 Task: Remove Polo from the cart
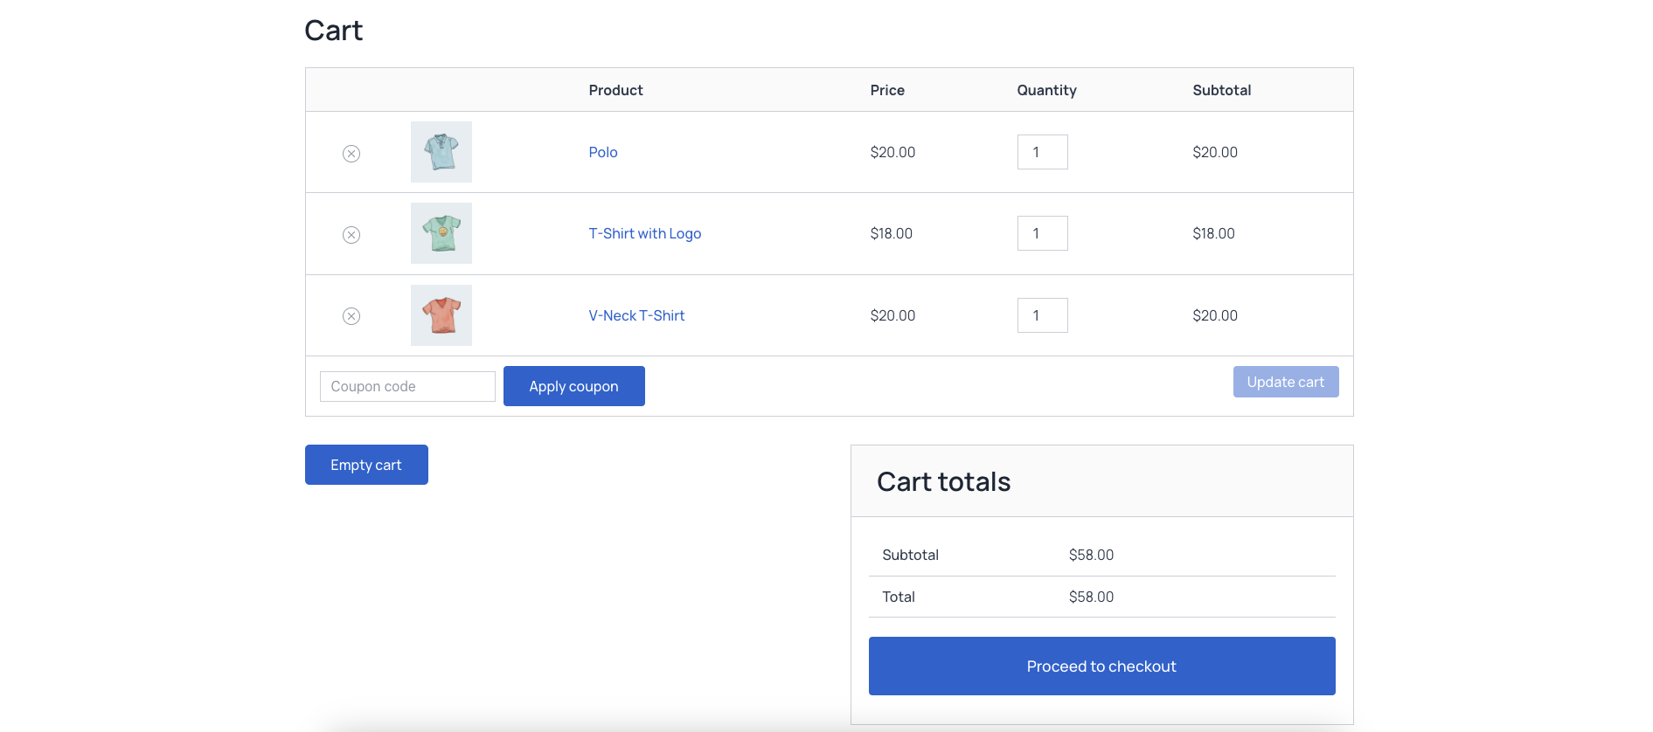coord(351,154)
